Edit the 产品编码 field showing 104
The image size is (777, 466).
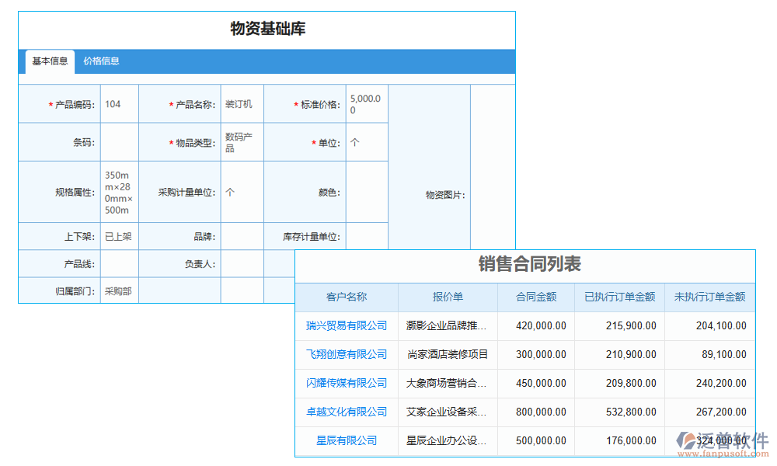(119, 103)
